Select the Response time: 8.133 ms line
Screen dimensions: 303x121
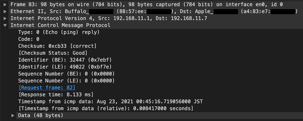56,95
